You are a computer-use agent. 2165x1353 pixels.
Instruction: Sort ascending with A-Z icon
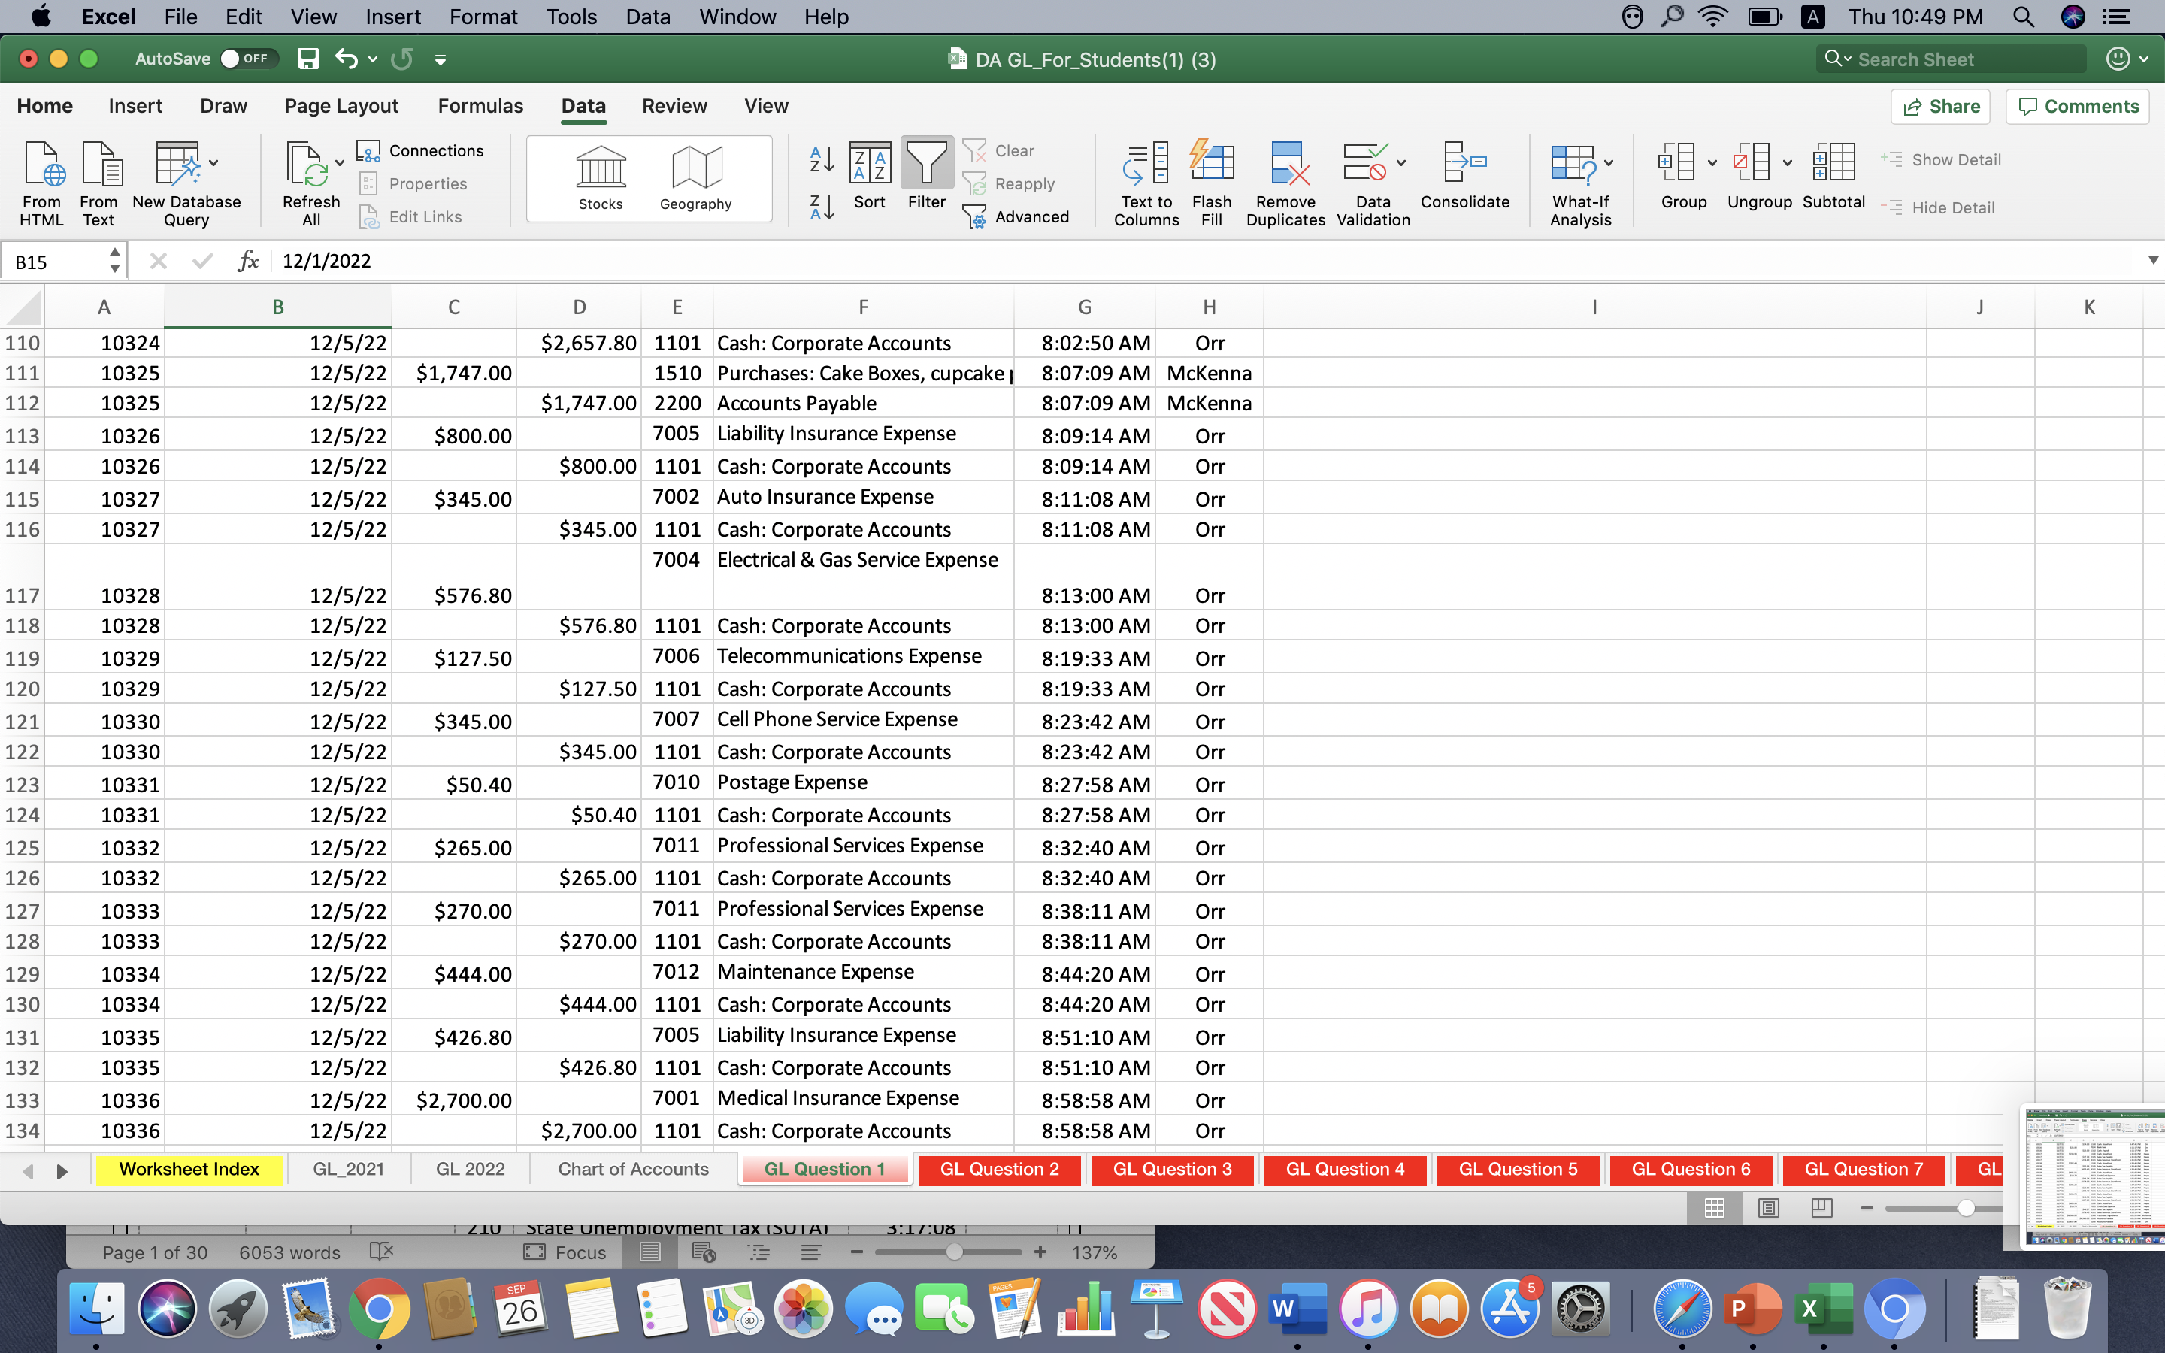821,160
